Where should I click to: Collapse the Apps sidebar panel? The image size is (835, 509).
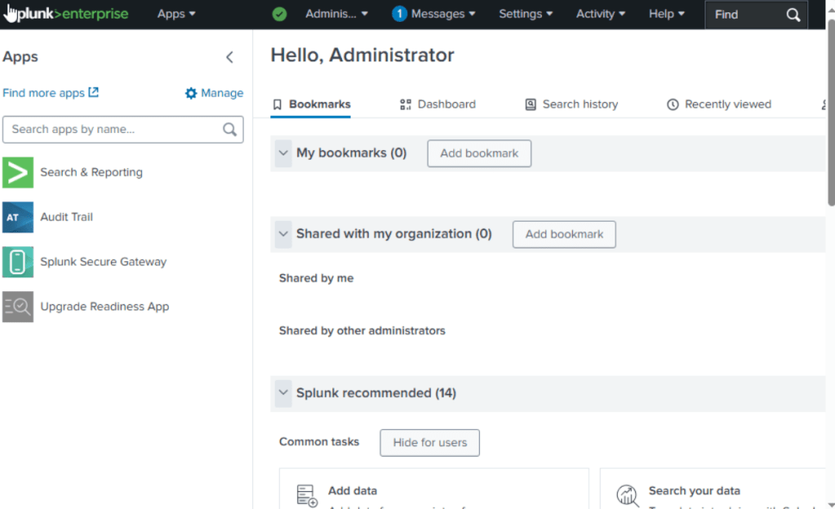click(x=229, y=57)
